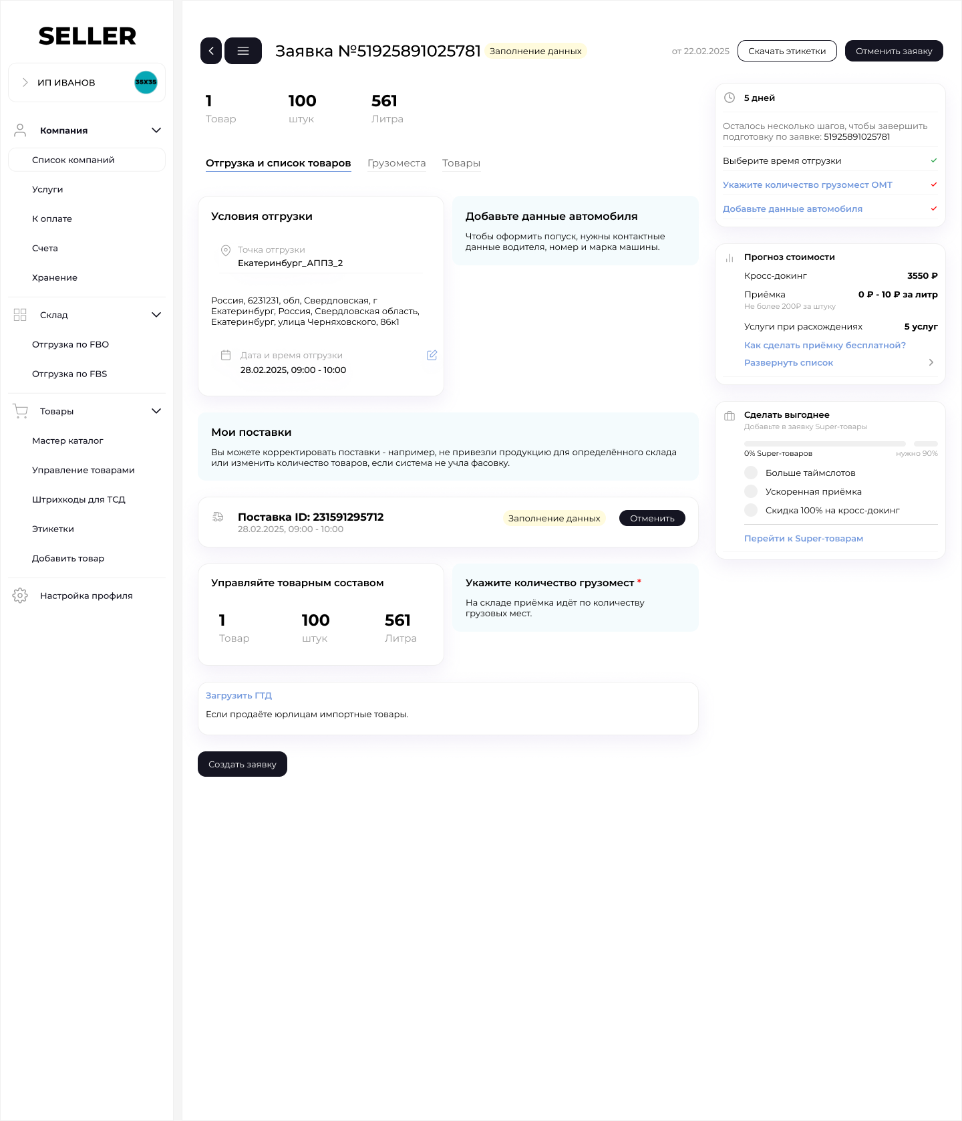Click the gift icon by Сделать выгоднее
This screenshot has width=962, height=1121.
coord(730,416)
